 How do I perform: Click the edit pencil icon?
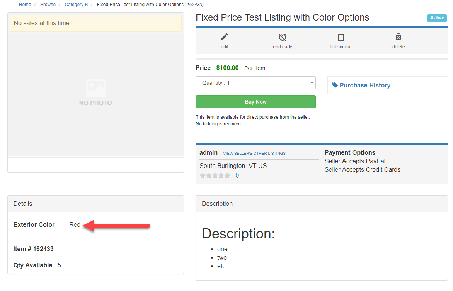(225, 37)
